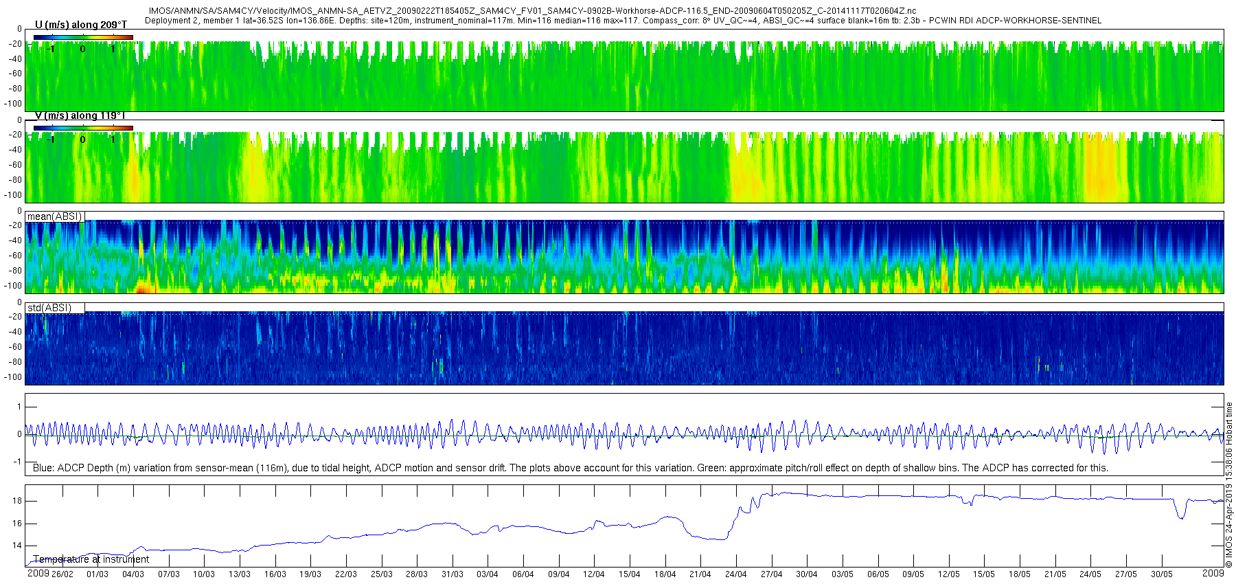1236x584 pixels.
Task: Click the -80 depth tick of V velocity panel
Action: (x=14, y=180)
